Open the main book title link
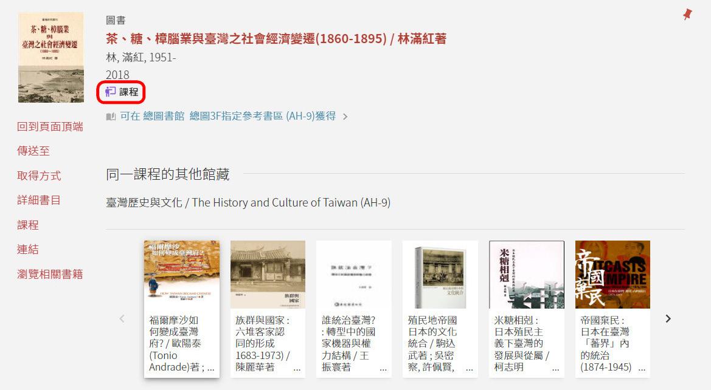The height and width of the screenshot is (390, 711). tap(276, 38)
